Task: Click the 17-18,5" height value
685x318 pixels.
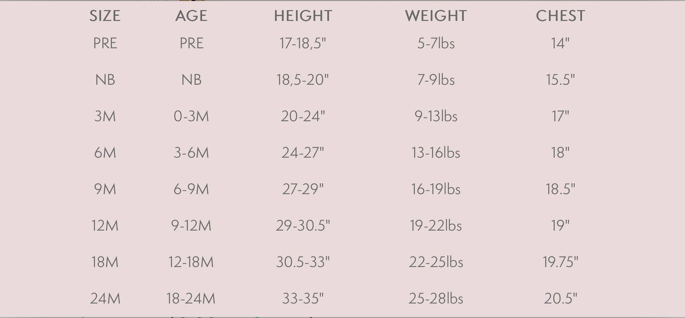Action: (303, 44)
